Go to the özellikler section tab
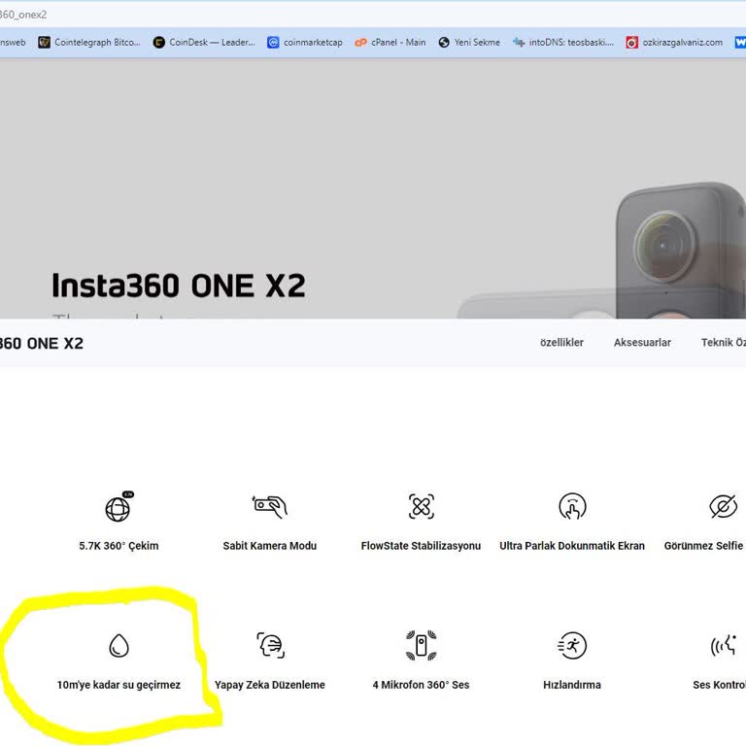Viewport: 746px width, 746px height. 561,343
